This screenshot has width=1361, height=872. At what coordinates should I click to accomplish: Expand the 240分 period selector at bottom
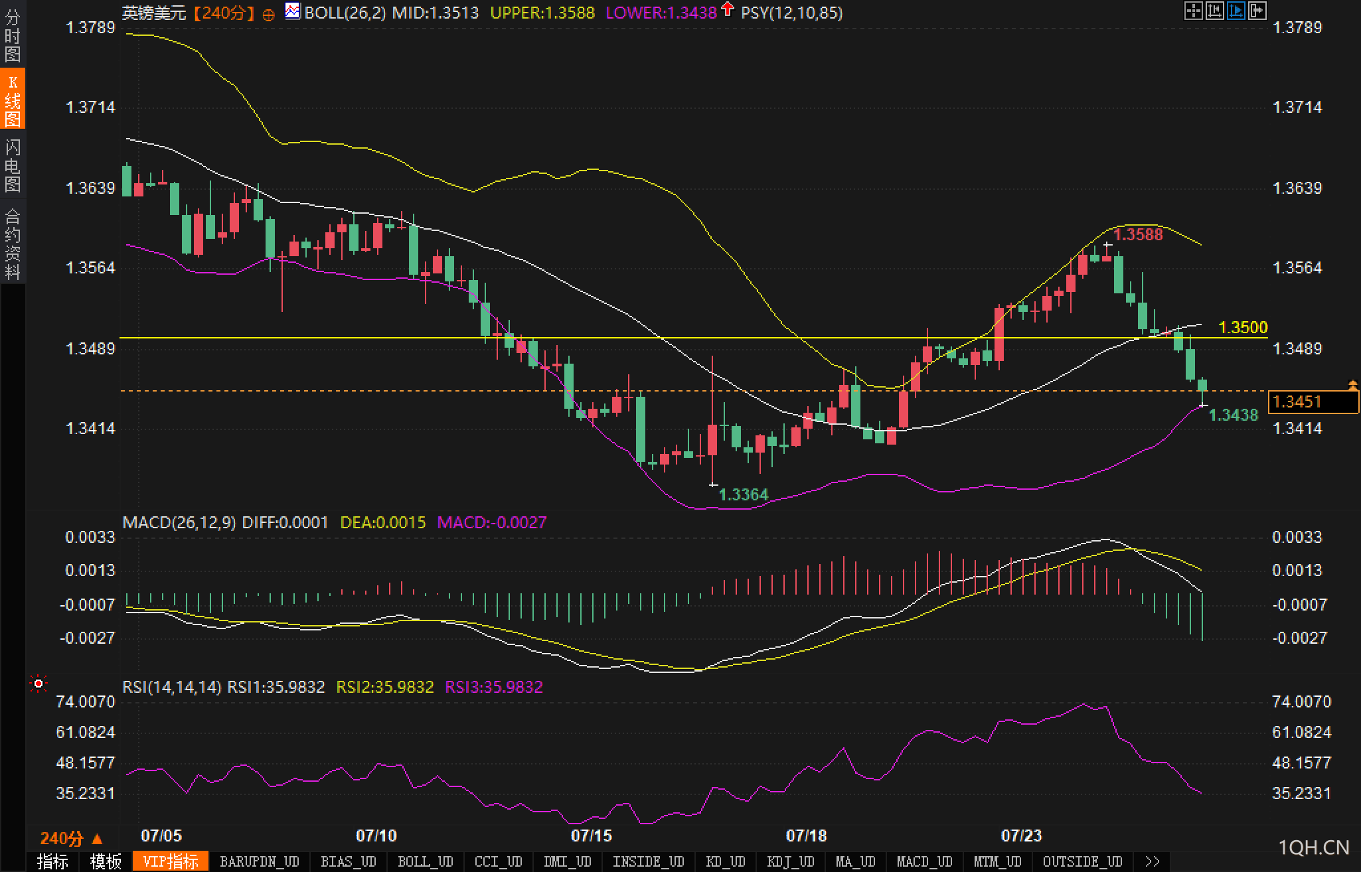coord(72,838)
